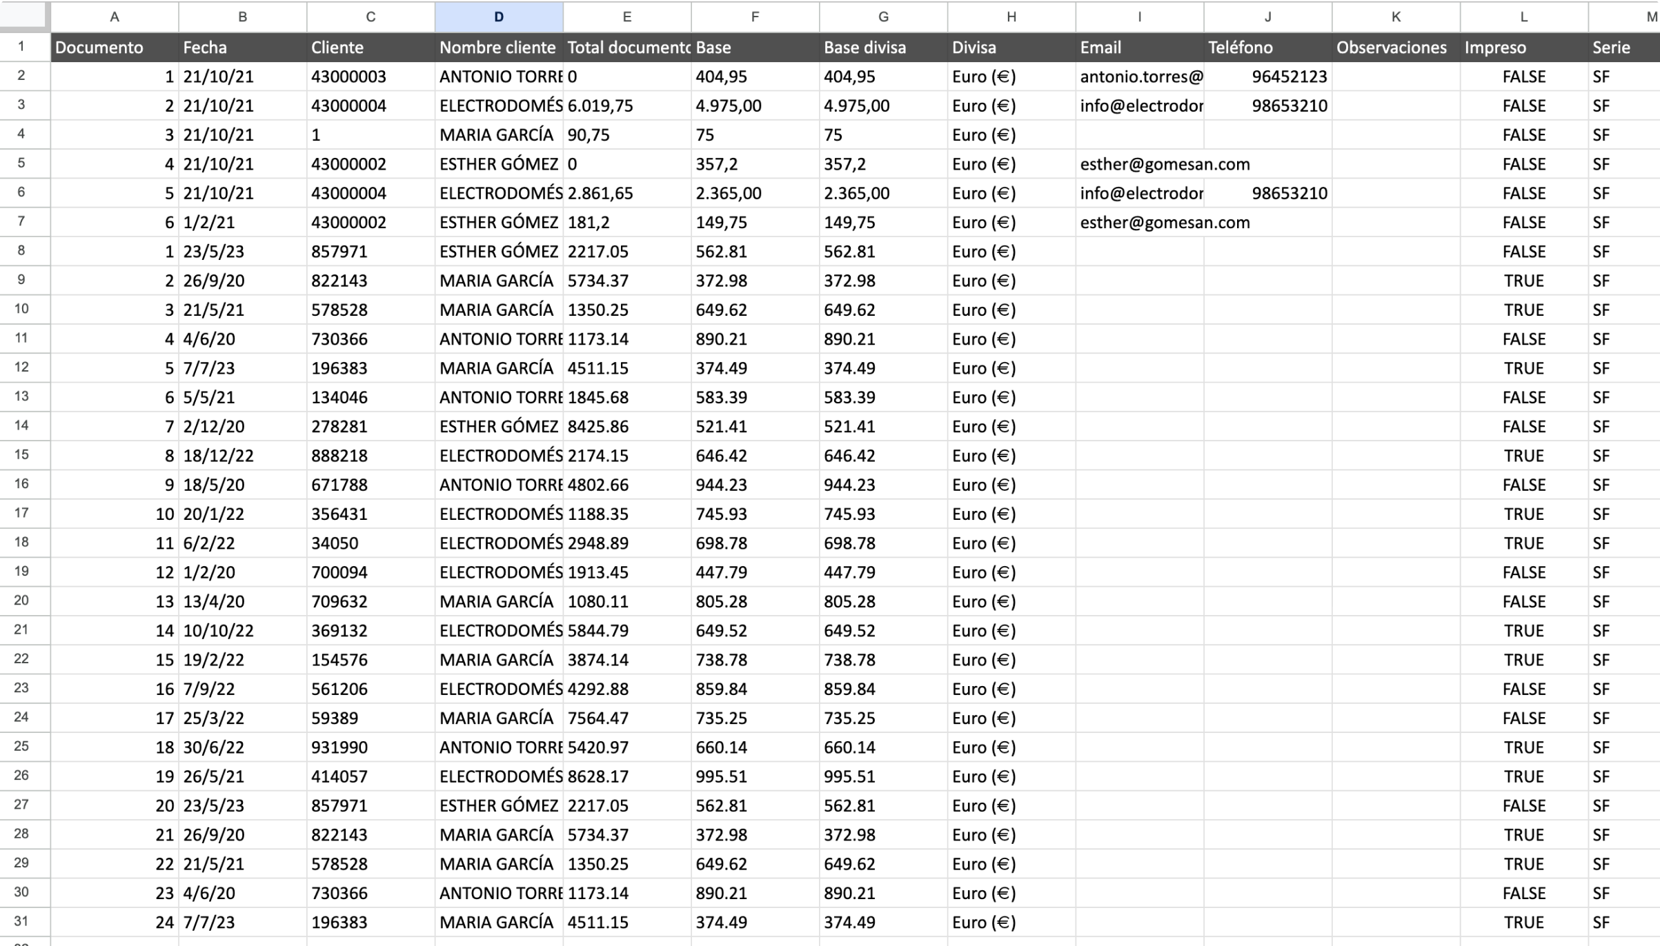Select the Teléfono header cell

tap(1267, 48)
